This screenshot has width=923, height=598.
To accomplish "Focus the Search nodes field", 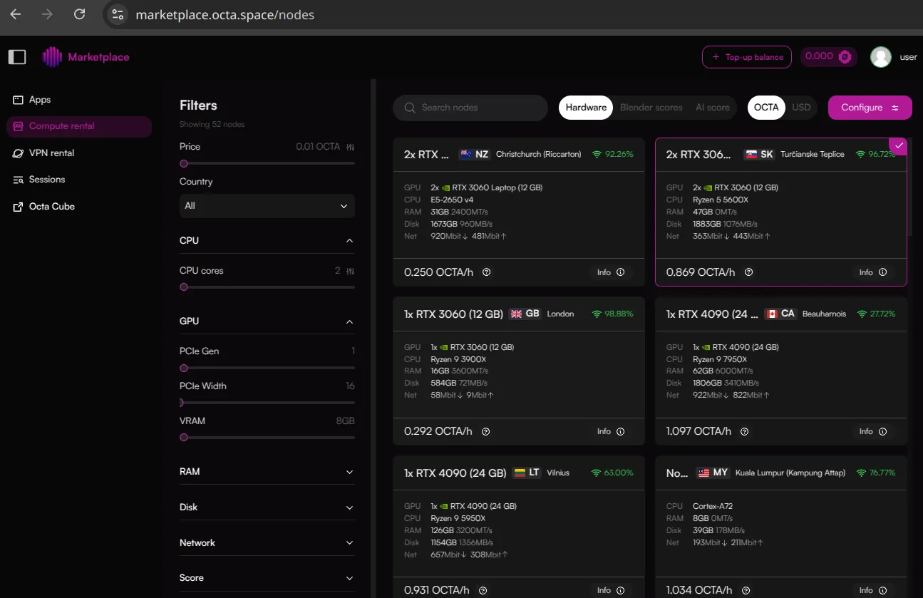I will pyautogui.click(x=470, y=108).
